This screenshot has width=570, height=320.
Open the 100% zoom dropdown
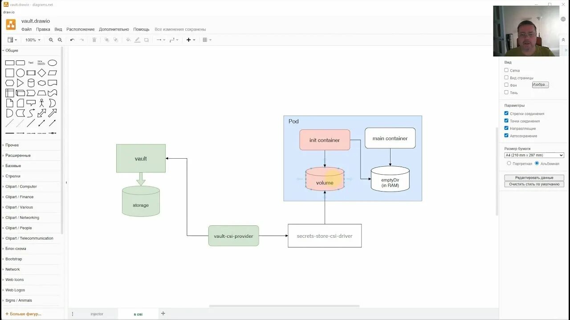pyautogui.click(x=33, y=40)
